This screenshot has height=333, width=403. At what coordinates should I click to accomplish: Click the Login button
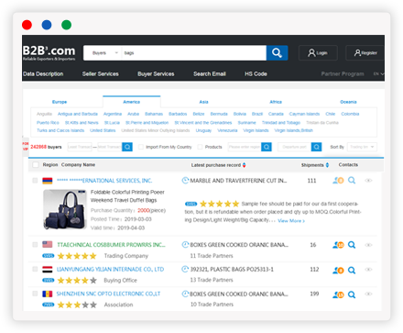(318, 53)
